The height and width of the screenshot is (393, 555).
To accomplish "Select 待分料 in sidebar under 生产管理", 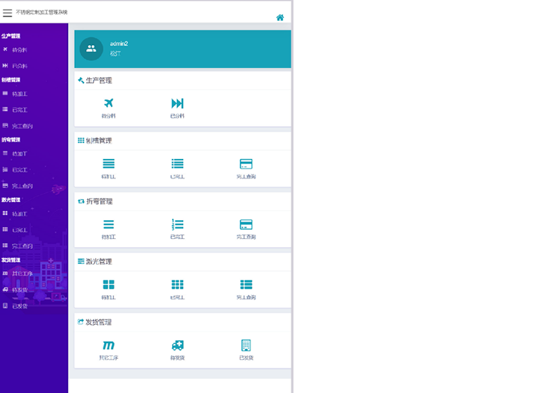I will 19,50.
